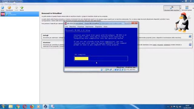Click the yellow setup progress bar
Image resolution: width=194 pixels, height=109 pixels.
pyautogui.click(x=82, y=58)
